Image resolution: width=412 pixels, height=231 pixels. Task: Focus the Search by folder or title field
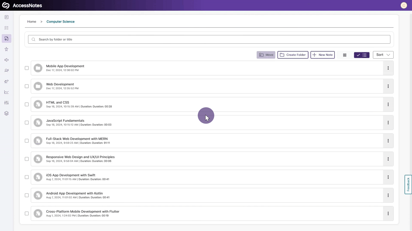[209, 39]
